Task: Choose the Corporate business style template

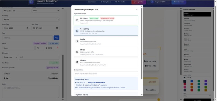Action: pyautogui.click(x=197, y=24)
